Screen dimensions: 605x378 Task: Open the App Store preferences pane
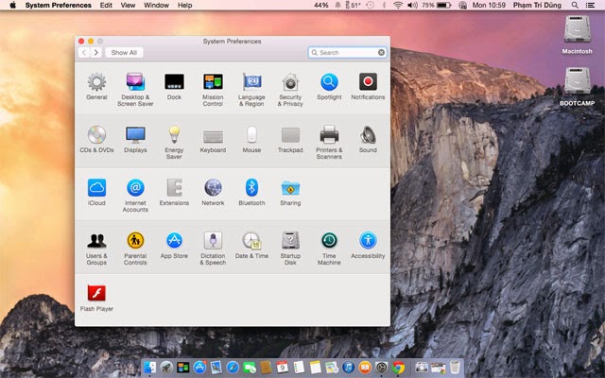click(x=174, y=245)
